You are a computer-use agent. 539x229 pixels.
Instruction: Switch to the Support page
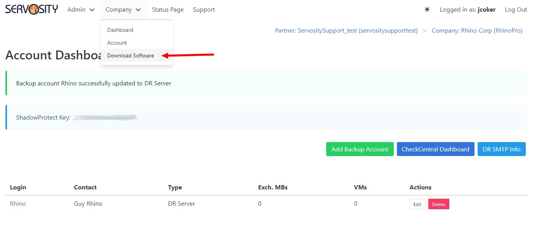click(203, 10)
